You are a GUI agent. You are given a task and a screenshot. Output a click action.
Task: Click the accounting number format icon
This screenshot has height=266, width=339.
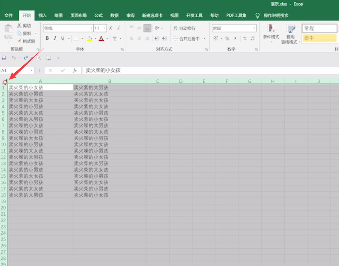click(x=216, y=38)
